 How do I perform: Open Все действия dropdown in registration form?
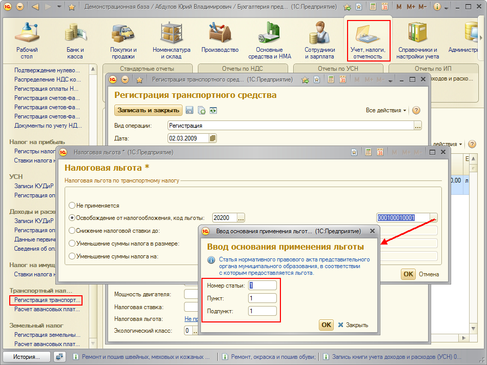tap(386, 110)
